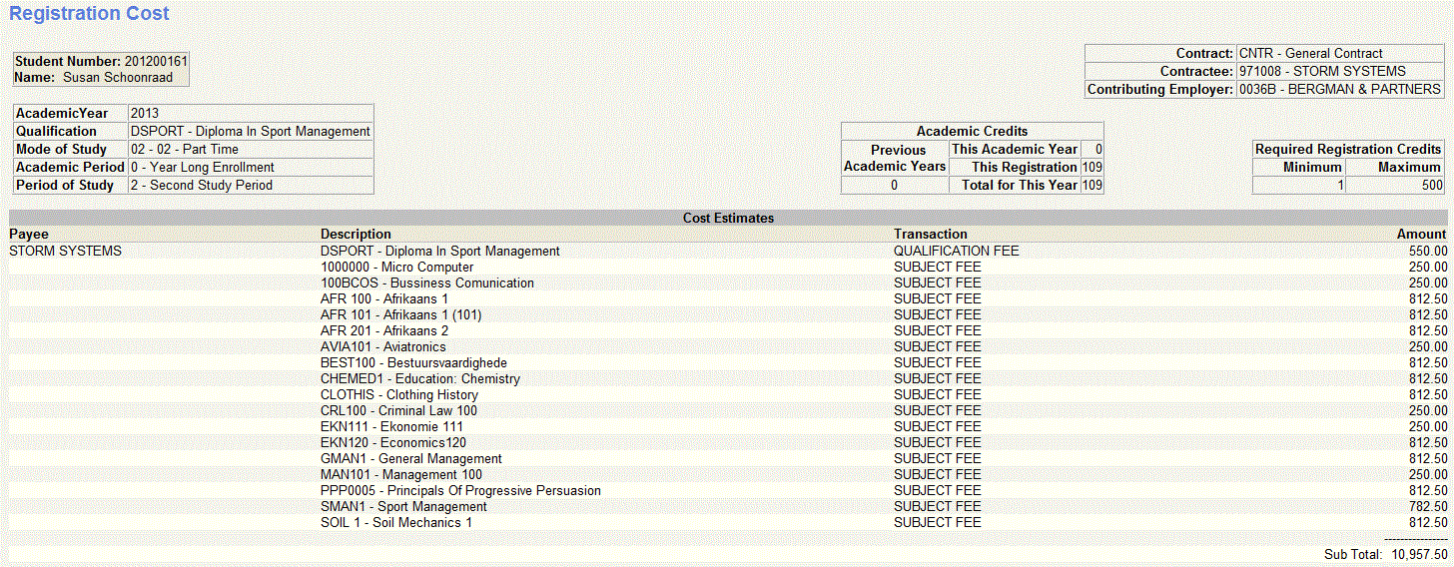Screen dimensions: 1454x567
Task: Click the Year Long Enrollment value
Action: coord(203,168)
